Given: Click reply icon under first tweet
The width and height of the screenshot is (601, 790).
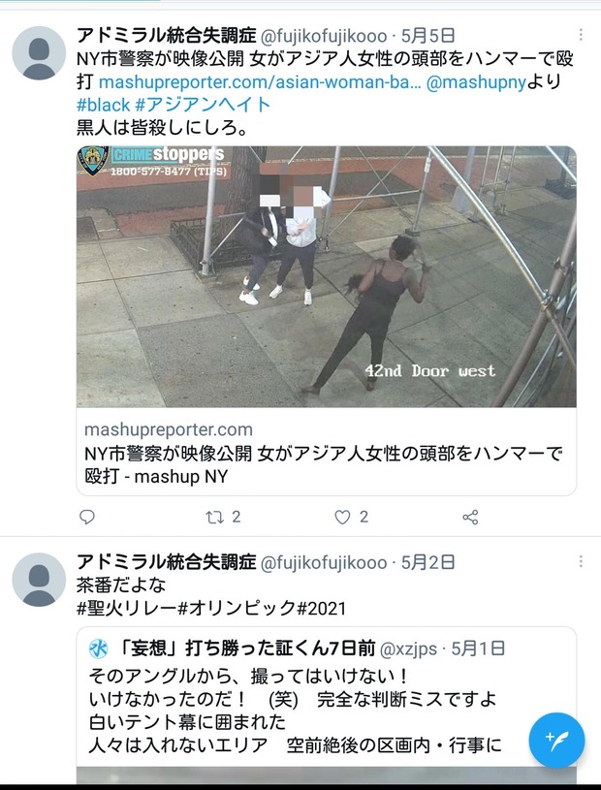Looking at the screenshot, I should 87,517.
